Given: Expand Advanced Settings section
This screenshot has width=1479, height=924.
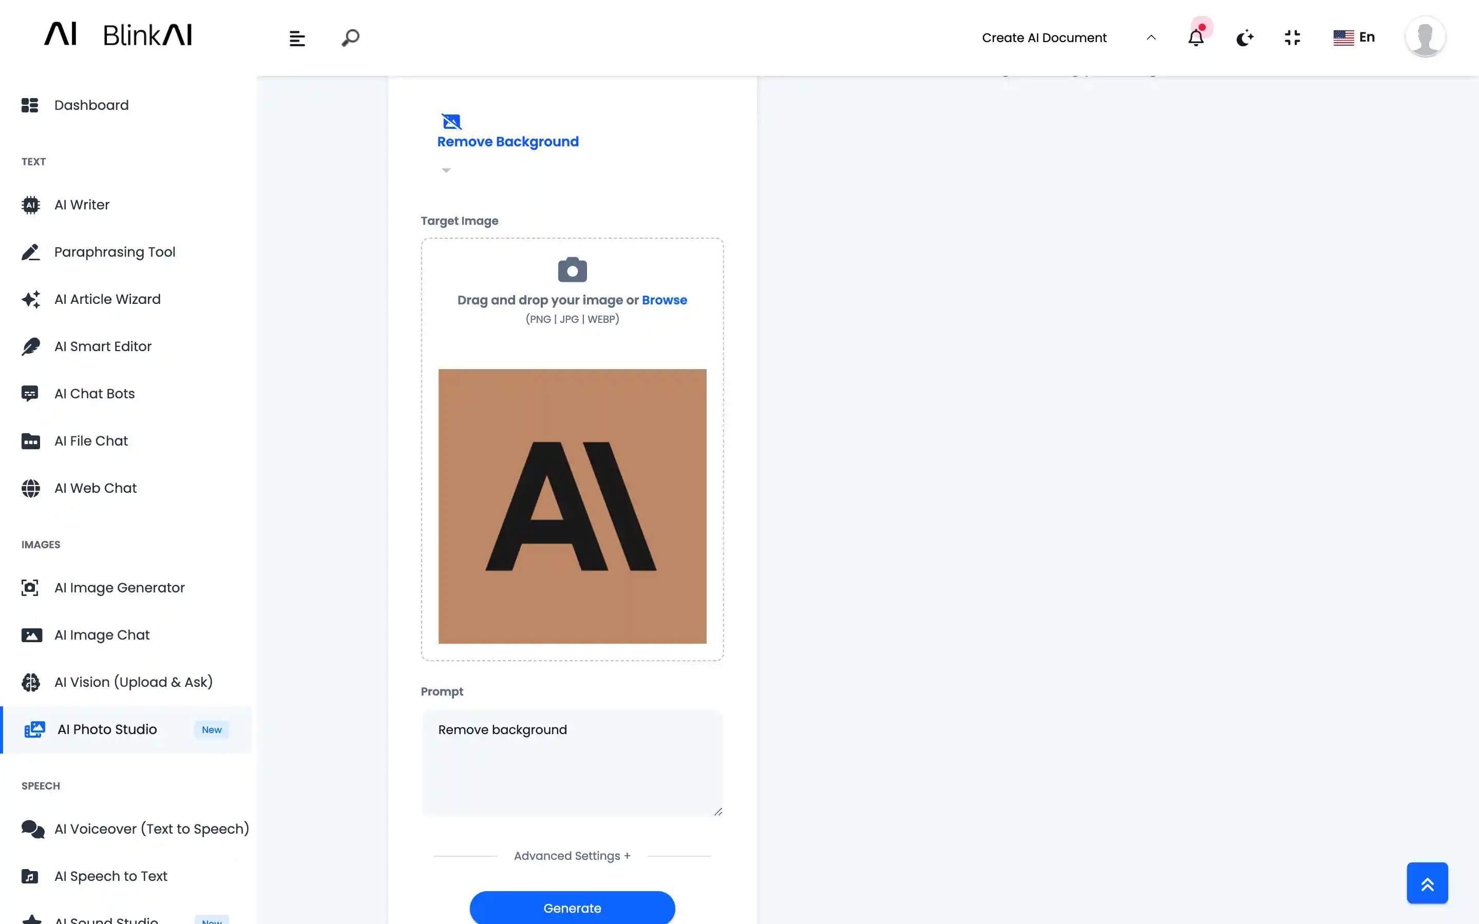Looking at the screenshot, I should [x=572, y=856].
